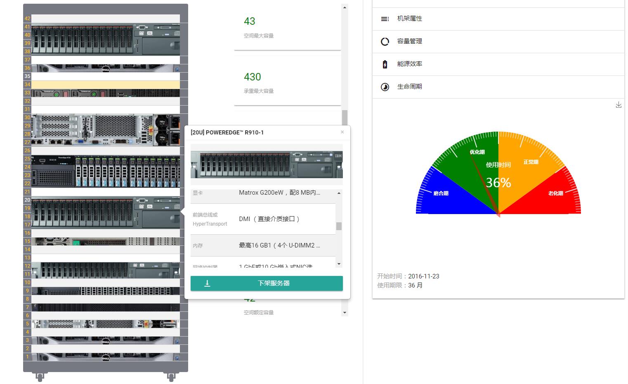Select the server at rack units 11-12
628x384 pixels.
tap(106, 270)
